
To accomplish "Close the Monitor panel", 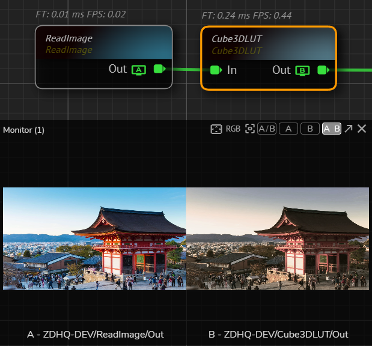I will [x=362, y=129].
